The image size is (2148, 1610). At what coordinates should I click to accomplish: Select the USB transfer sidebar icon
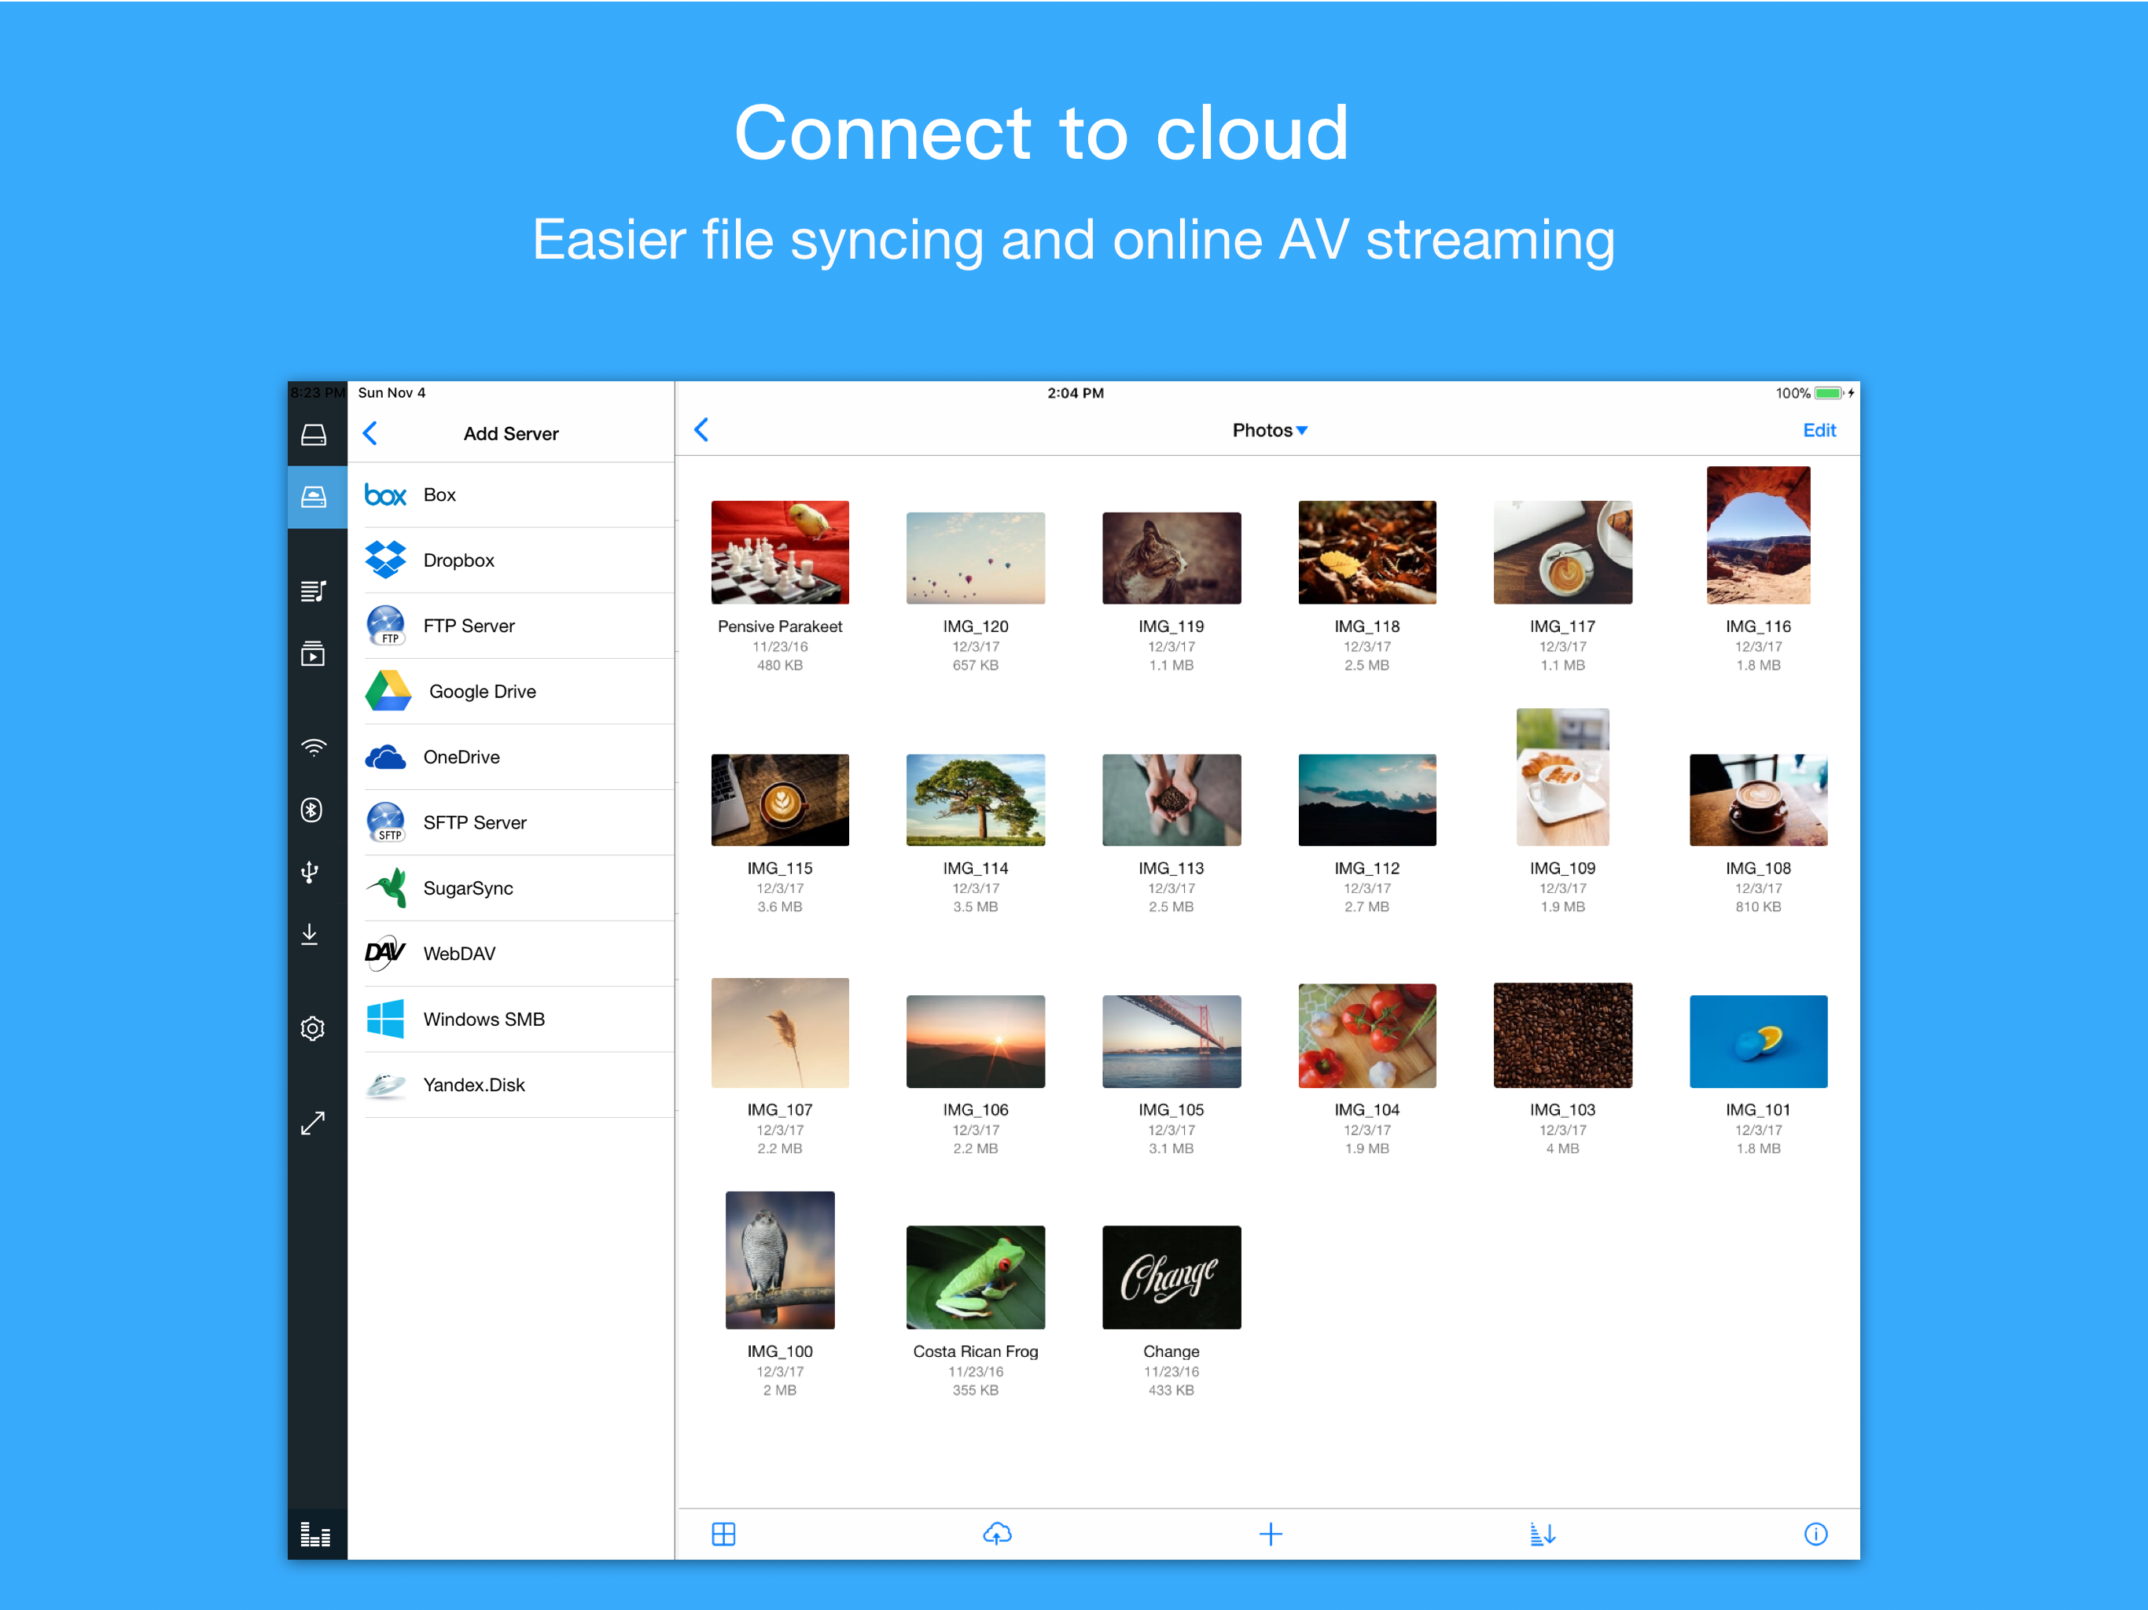click(x=310, y=872)
